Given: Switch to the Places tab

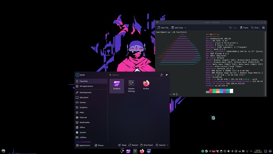Looking at the screenshot, I should (99, 145).
